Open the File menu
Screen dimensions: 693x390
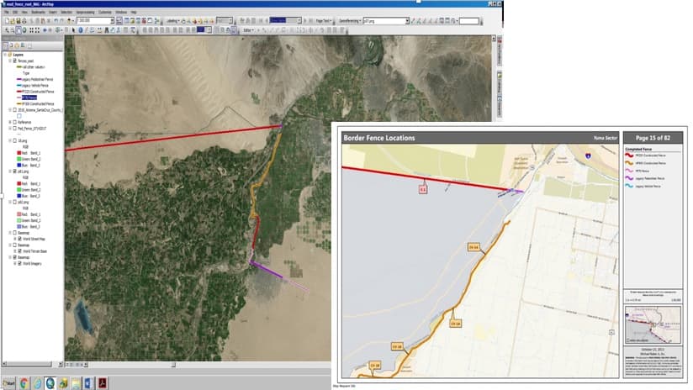(x=7, y=12)
